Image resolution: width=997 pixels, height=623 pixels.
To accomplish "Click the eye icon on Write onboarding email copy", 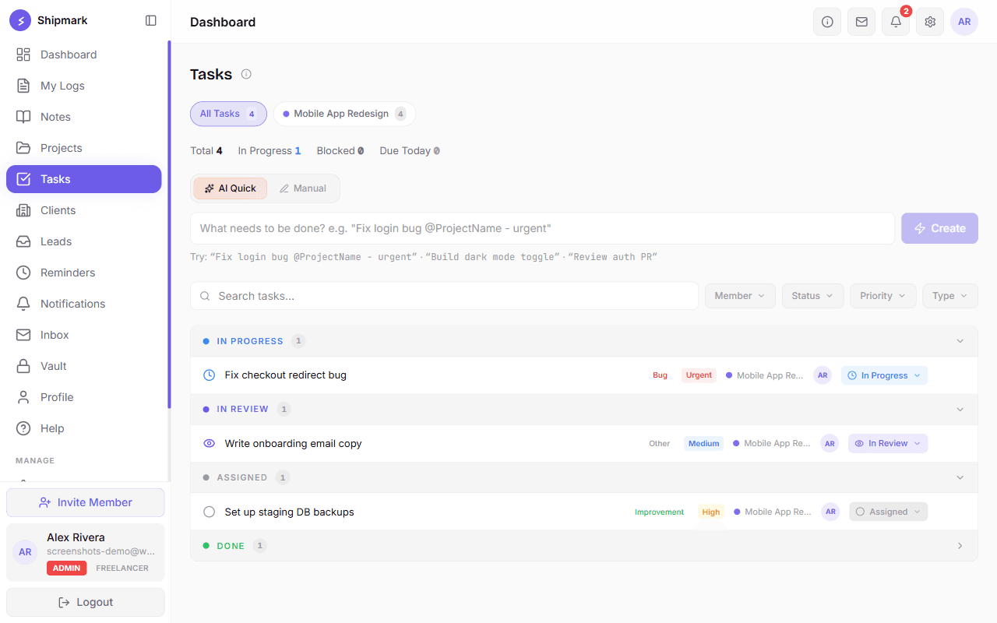I will (x=209, y=443).
